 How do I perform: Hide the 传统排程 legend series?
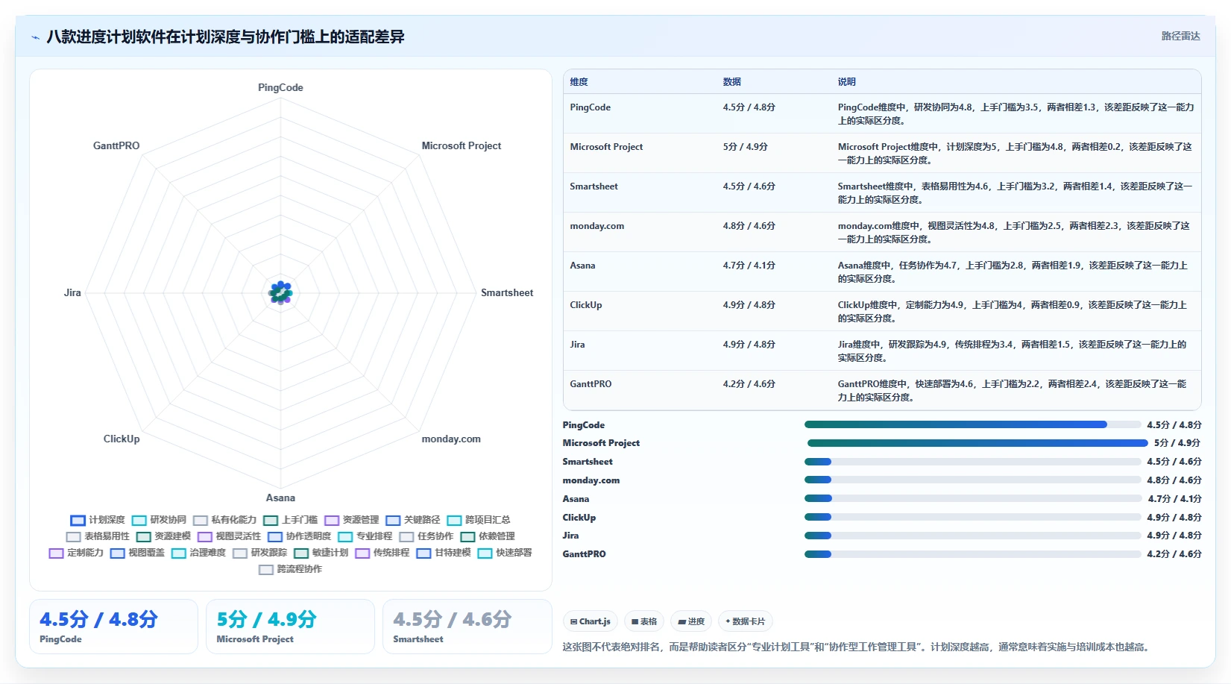[382, 553]
